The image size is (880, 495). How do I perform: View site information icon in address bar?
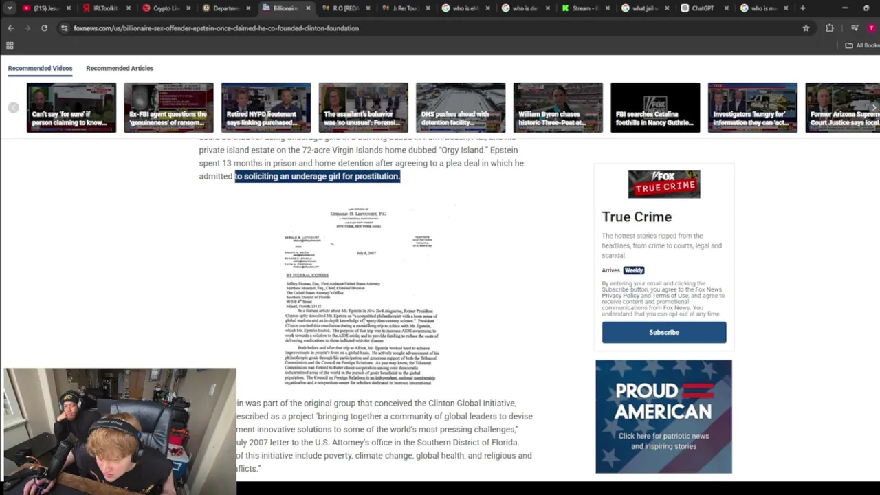coord(64,28)
